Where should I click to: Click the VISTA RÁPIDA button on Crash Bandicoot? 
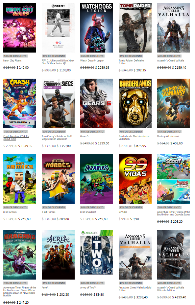pyautogui.click(x=19, y=122)
